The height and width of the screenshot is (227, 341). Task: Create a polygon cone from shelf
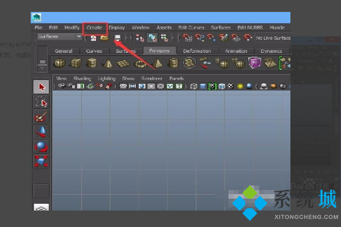[107, 62]
